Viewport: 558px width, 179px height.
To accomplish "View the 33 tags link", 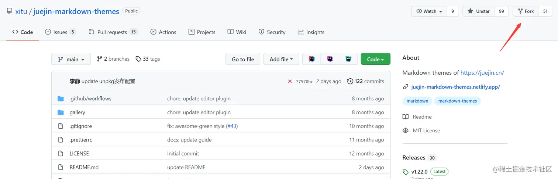I will pyautogui.click(x=148, y=59).
